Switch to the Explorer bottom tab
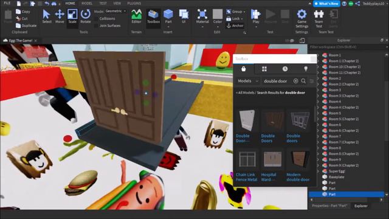The width and height of the screenshot is (389, 219). [x=361, y=206]
